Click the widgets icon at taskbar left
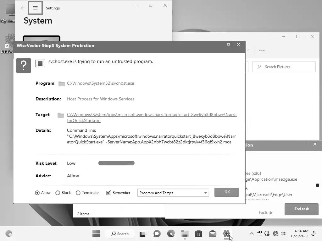 click(9, 233)
